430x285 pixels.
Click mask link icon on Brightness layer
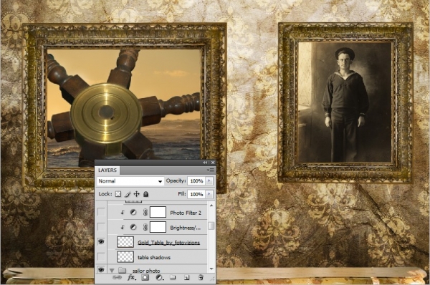(x=145, y=227)
